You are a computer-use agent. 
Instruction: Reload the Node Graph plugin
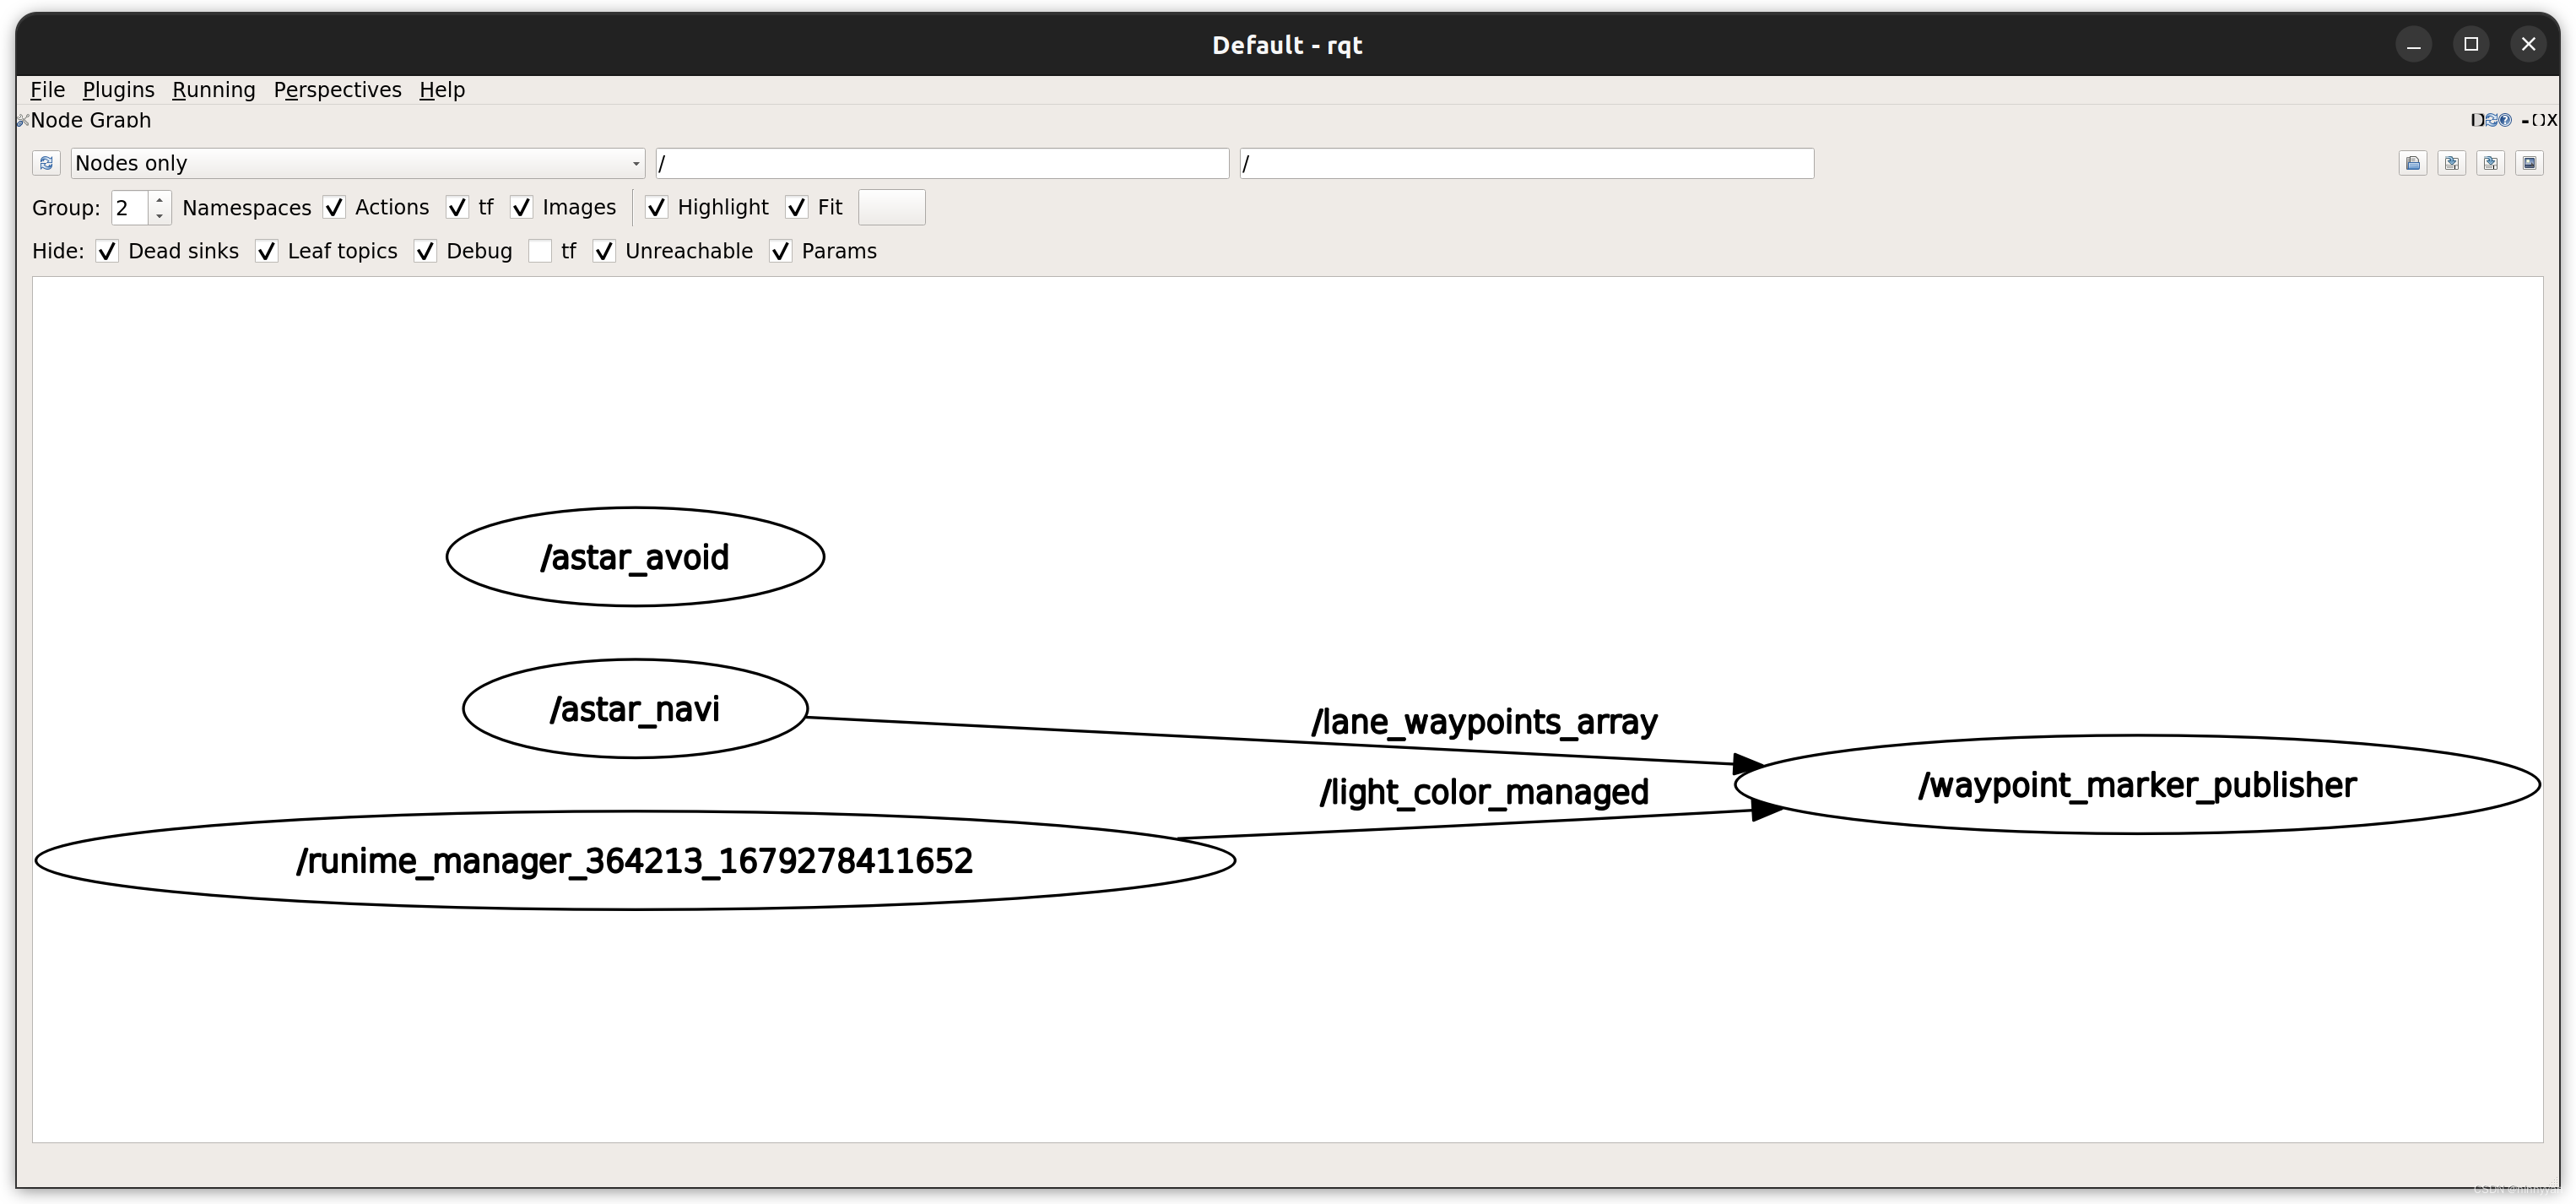(2492, 120)
